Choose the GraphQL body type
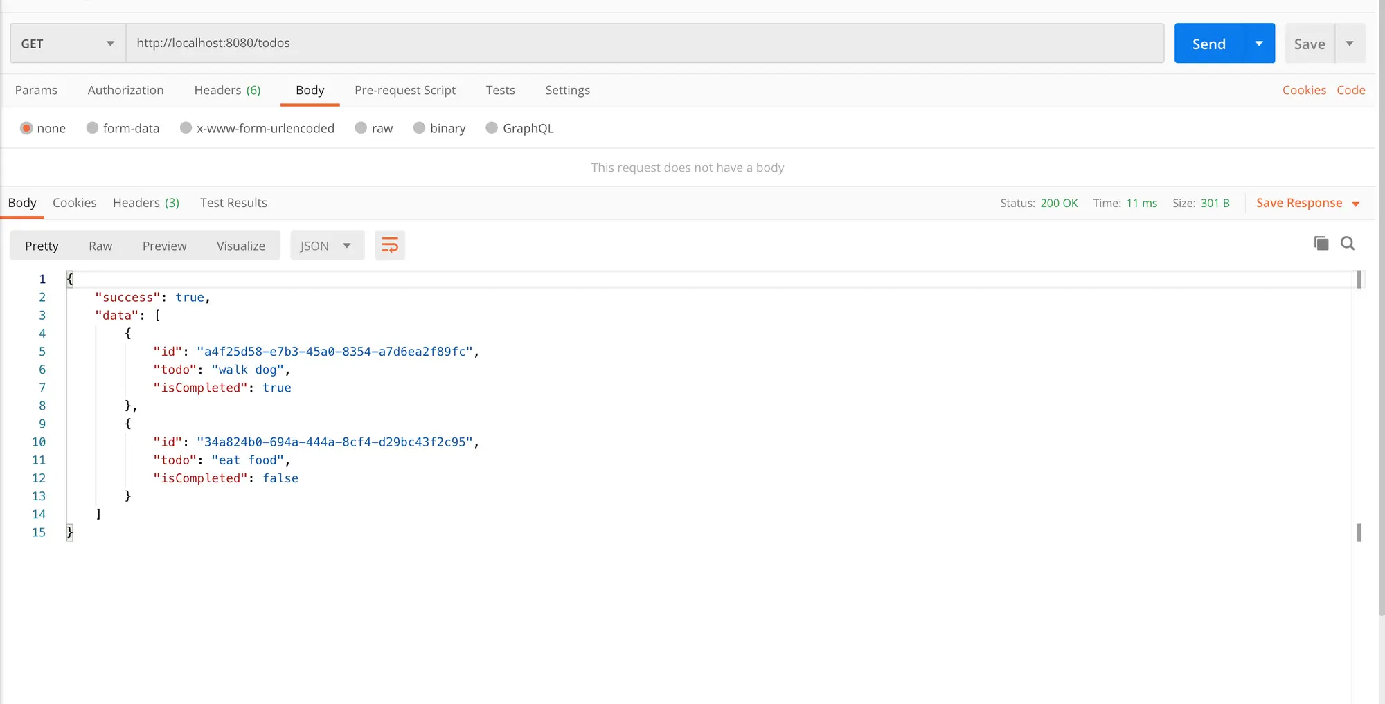 click(520, 128)
